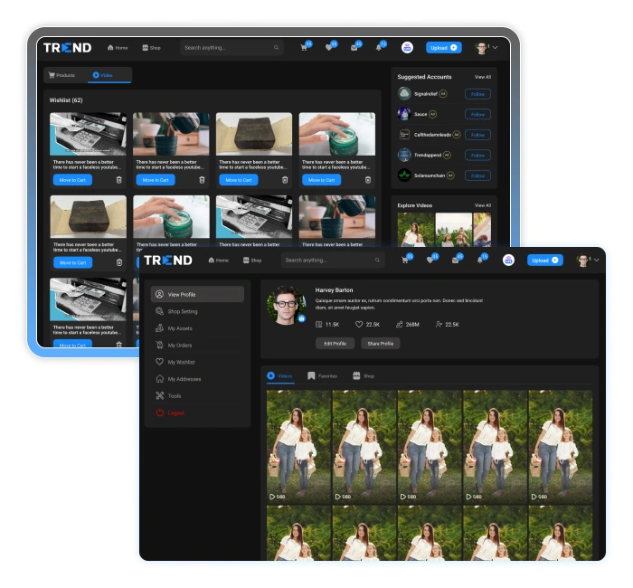This screenshot has height=588, width=633.
Task: Click round shop badge icon in profile window header
Action: pos(508,261)
